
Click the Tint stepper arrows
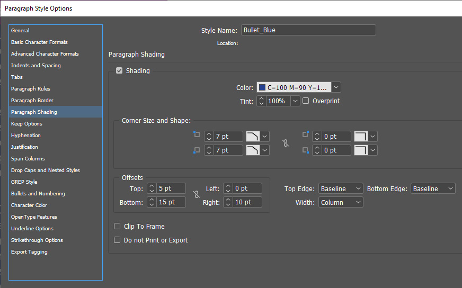(261, 101)
